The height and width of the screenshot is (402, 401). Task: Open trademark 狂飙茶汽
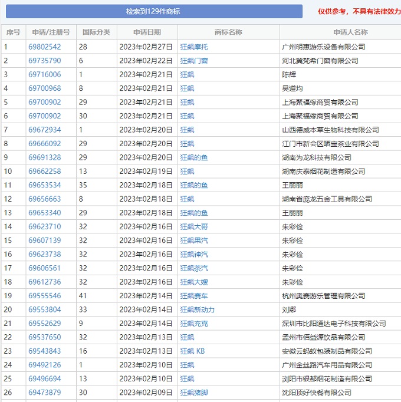(x=194, y=269)
